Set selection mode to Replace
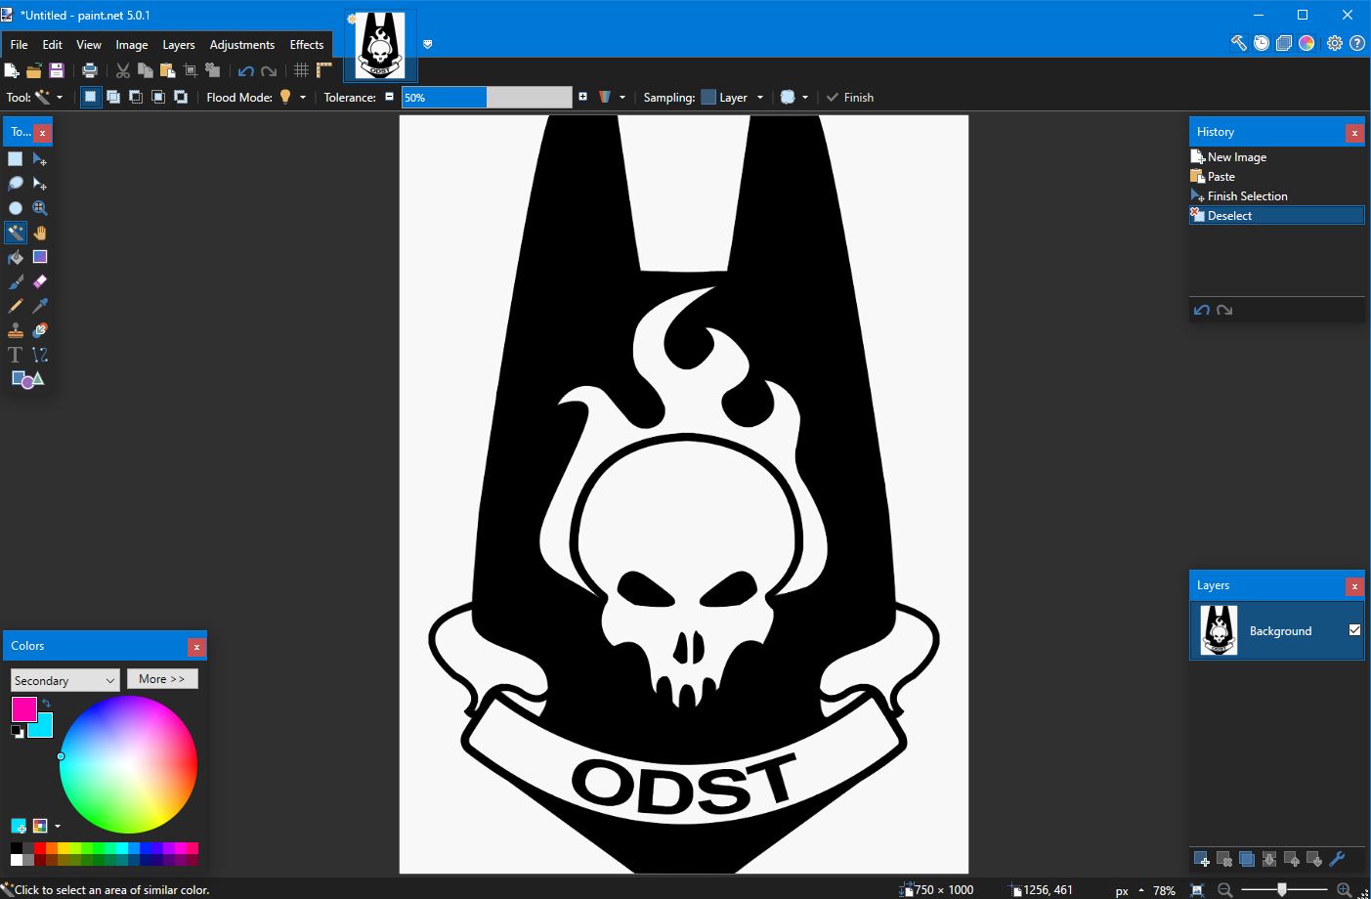The height and width of the screenshot is (899, 1371). (91, 97)
